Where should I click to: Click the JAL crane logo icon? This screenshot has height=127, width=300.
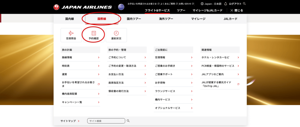coord(57,7)
